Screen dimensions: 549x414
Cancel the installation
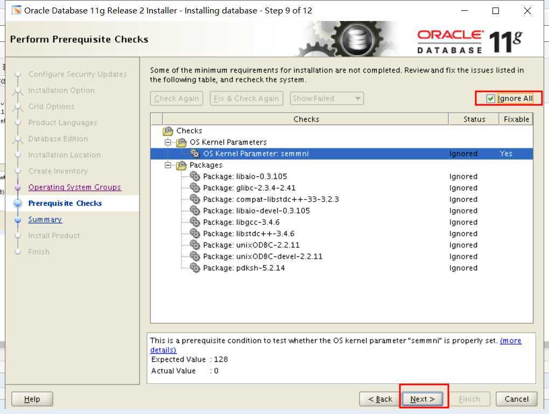pos(517,399)
